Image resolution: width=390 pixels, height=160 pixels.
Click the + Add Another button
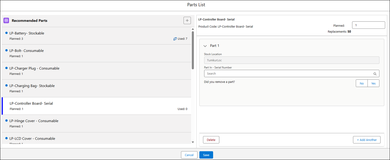[x=367, y=140]
